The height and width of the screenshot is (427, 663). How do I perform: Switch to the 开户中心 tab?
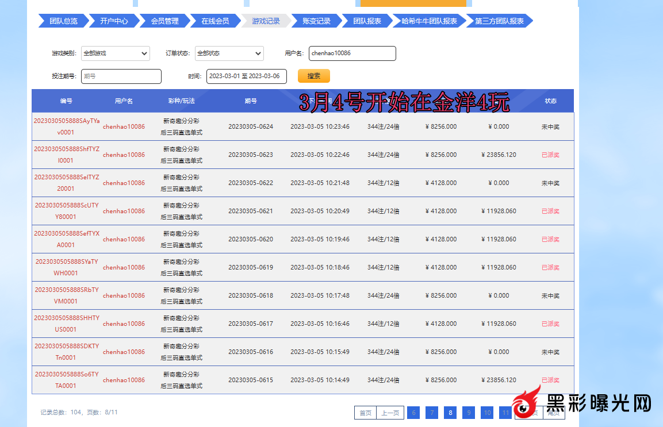pyautogui.click(x=114, y=21)
